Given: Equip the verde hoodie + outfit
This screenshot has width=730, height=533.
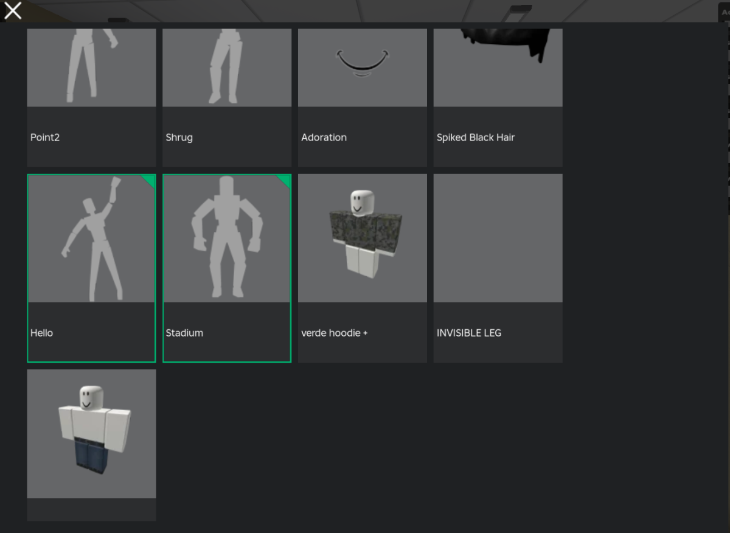Looking at the screenshot, I should click(x=363, y=268).
